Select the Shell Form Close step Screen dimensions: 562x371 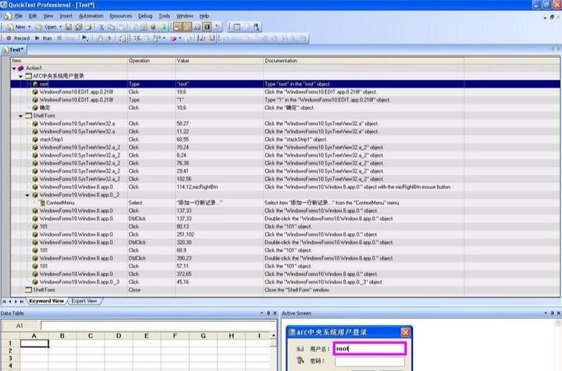(285, 290)
